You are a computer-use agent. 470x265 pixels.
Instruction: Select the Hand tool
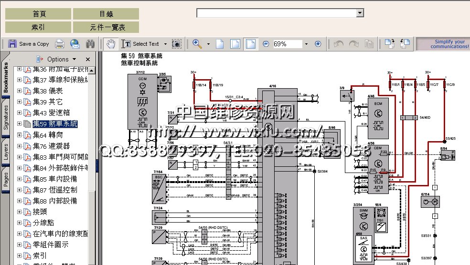pyautogui.click(x=111, y=44)
